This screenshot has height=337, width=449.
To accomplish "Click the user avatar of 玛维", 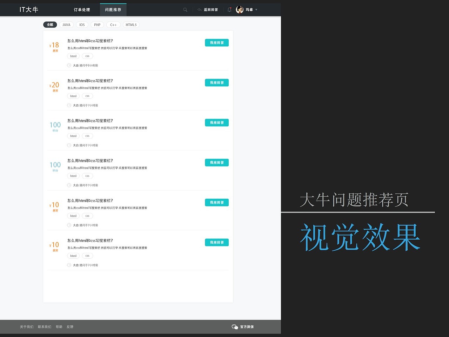I will (x=240, y=9).
